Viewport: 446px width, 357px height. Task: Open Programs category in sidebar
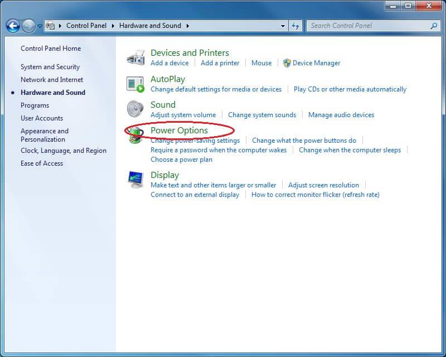35,105
